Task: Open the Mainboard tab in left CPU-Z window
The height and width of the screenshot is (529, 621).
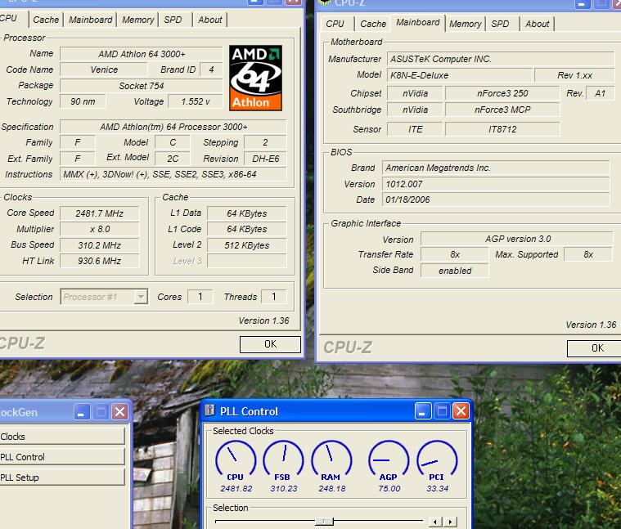Action: tap(90, 20)
